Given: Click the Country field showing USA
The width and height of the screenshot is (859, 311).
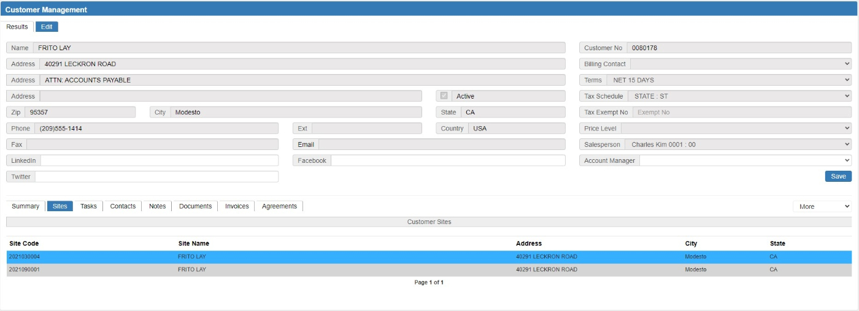Looking at the screenshot, I should [x=517, y=129].
